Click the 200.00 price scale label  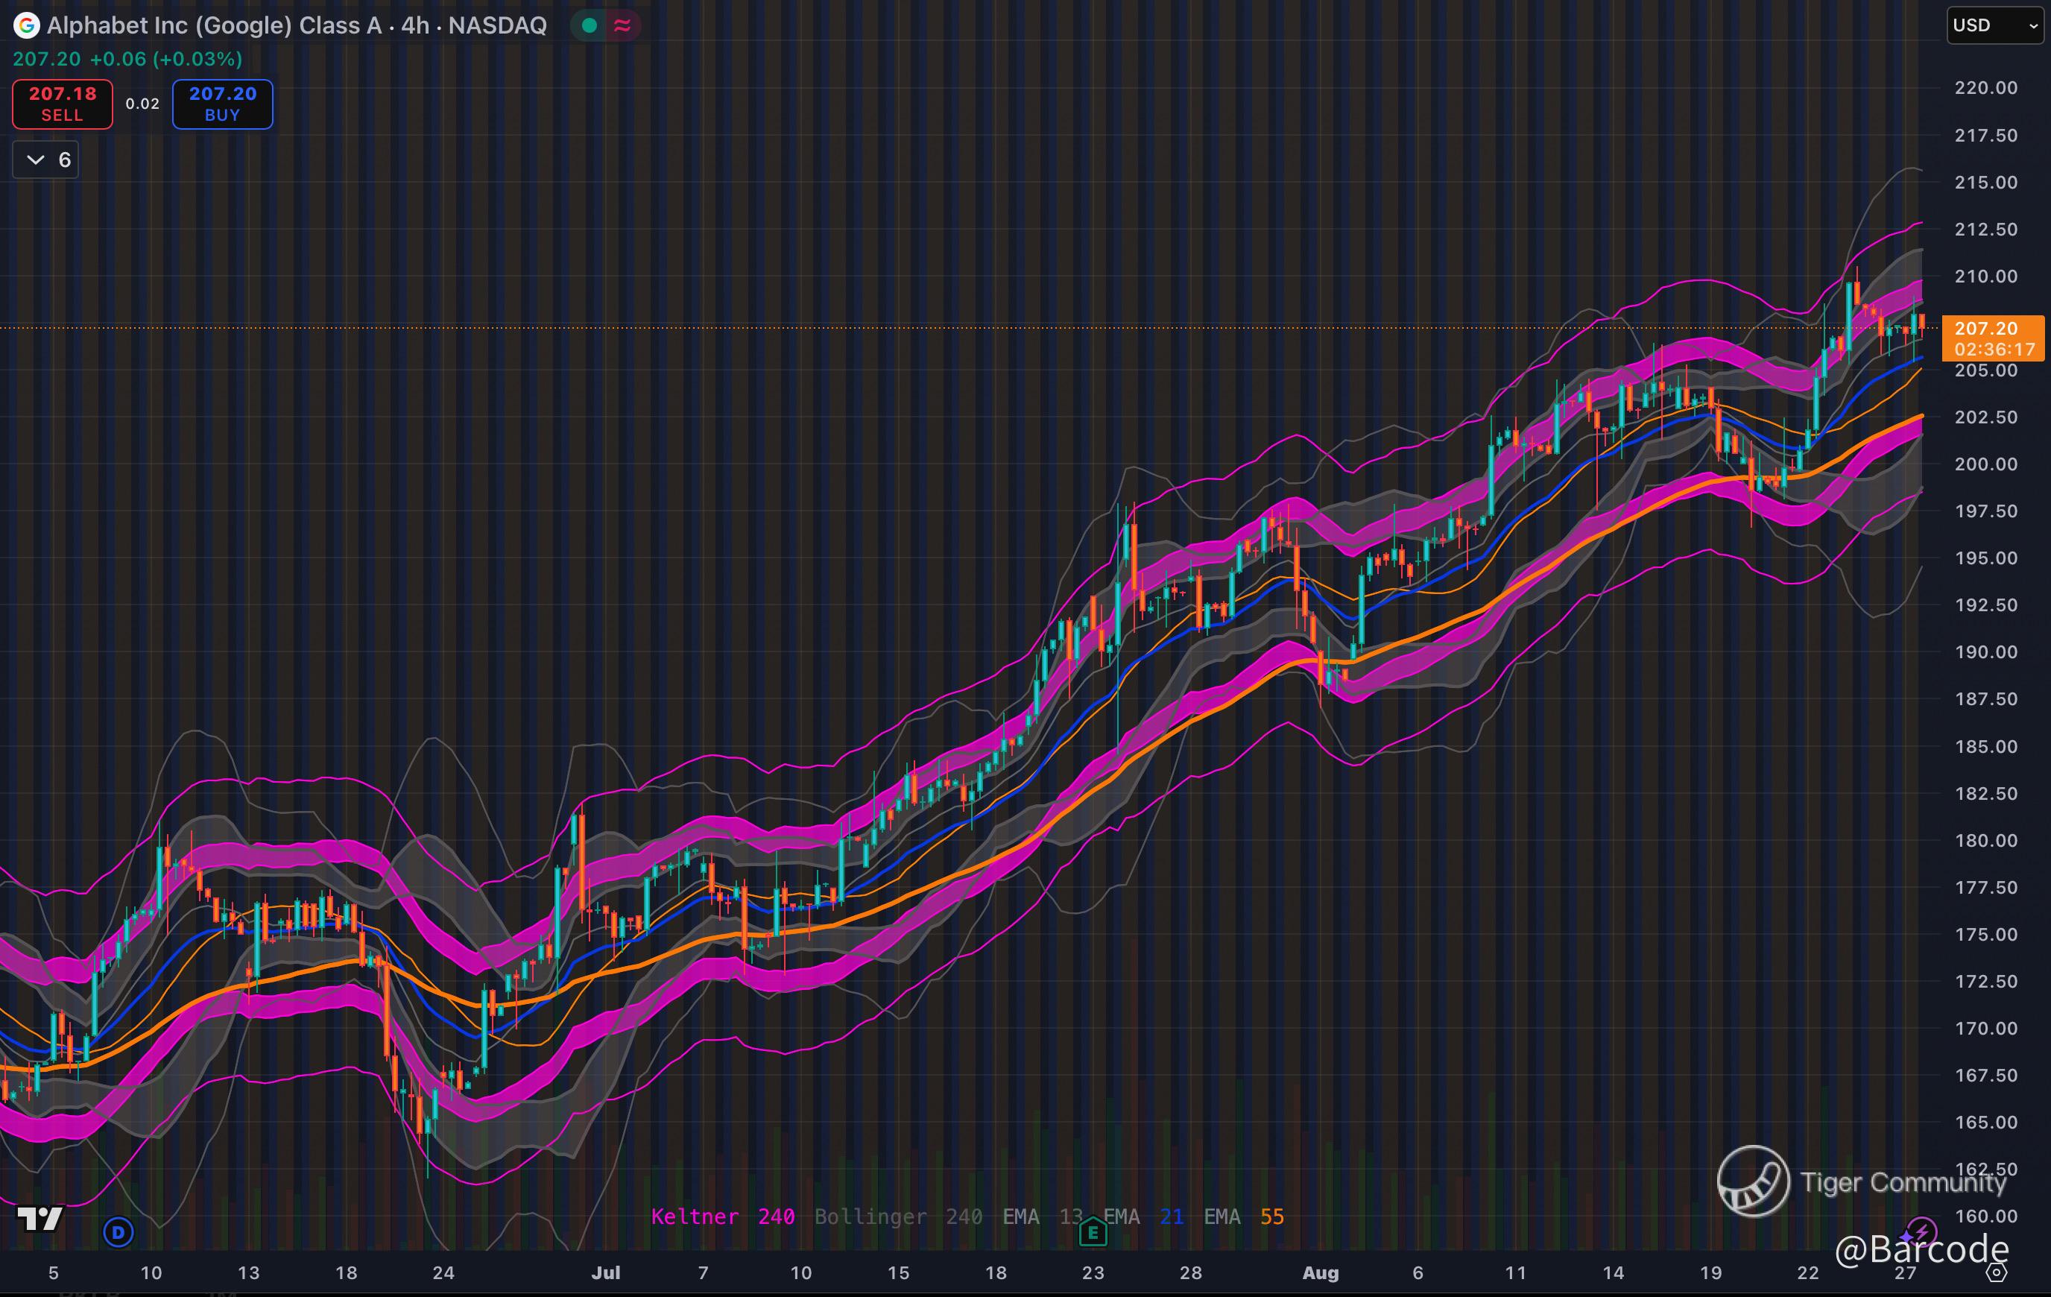[1985, 464]
